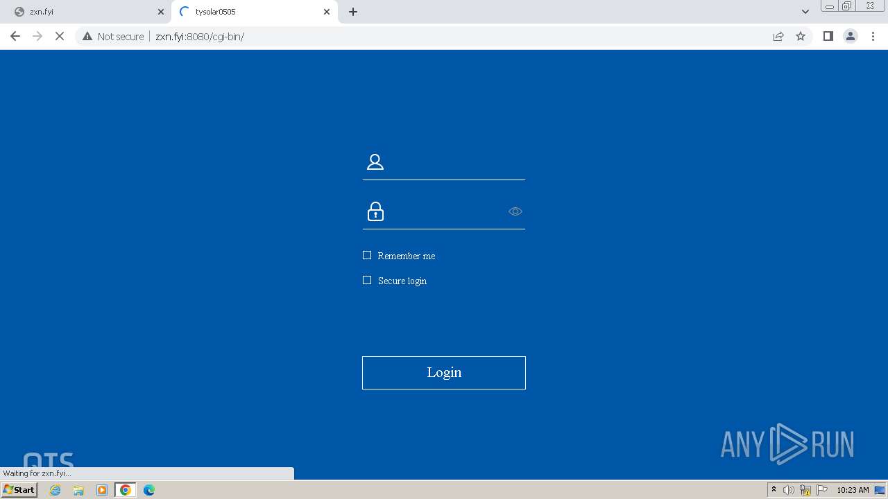This screenshot has height=499, width=888.
Task: Toggle password visibility eye icon
Action: coord(515,211)
